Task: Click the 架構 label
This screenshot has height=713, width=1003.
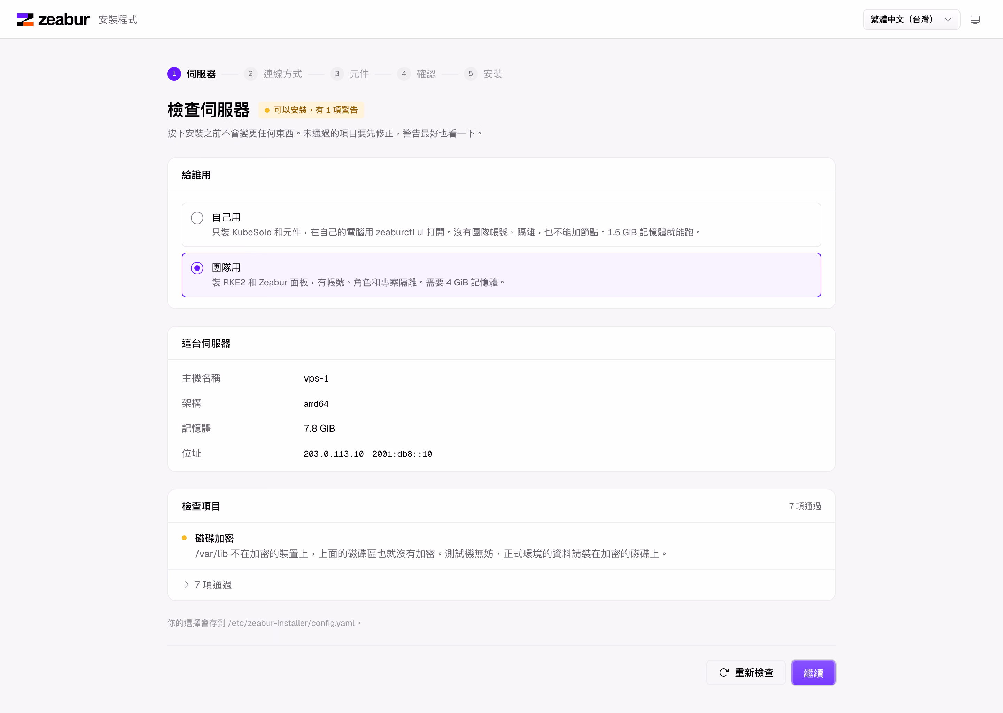Action: [x=192, y=403]
